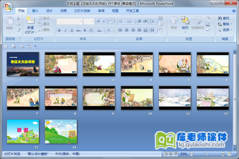
Task: Click the Office button in top-left corner
Action: pyautogui.click(x=8, y=7)
